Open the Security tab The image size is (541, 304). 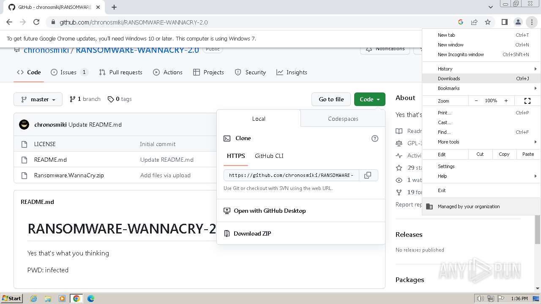click(250, 72)
